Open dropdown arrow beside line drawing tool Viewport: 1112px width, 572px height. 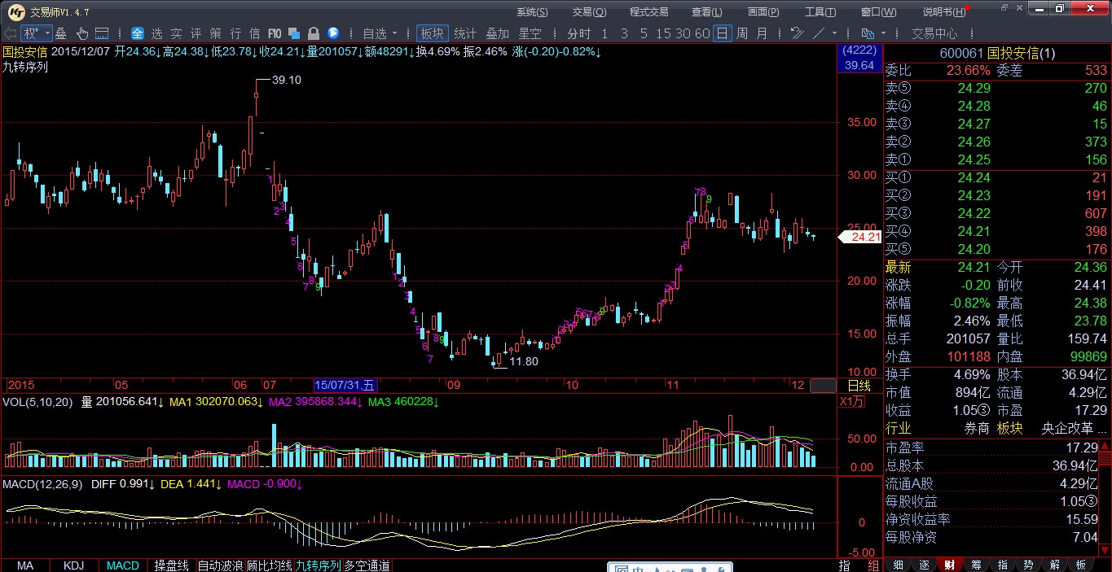pyautogui.click(x=836, y=33)
